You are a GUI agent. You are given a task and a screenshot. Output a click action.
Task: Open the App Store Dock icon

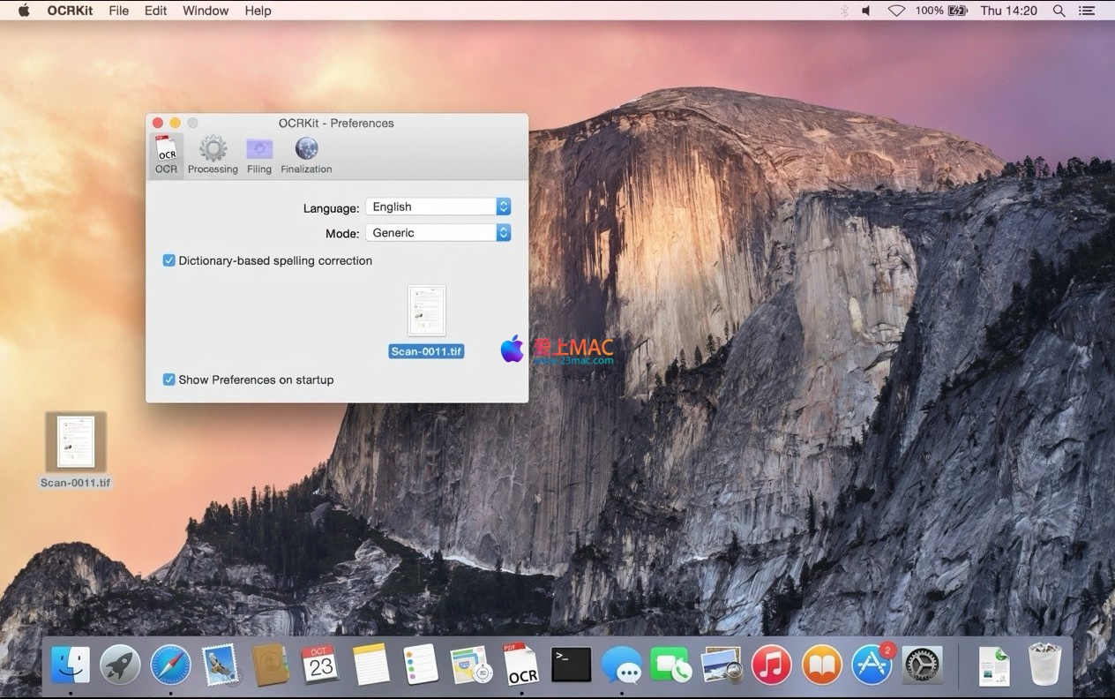(872, 665)
